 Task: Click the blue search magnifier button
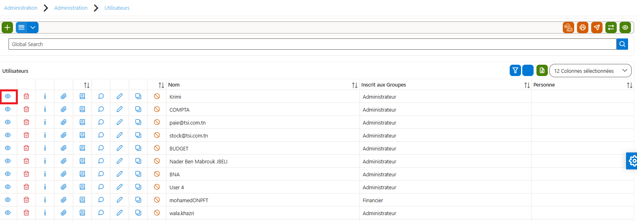point(622,44)
